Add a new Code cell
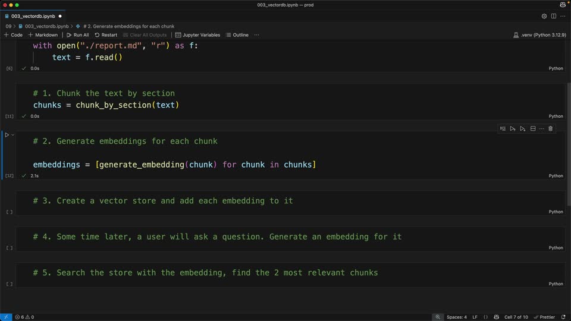 (13, 35)
